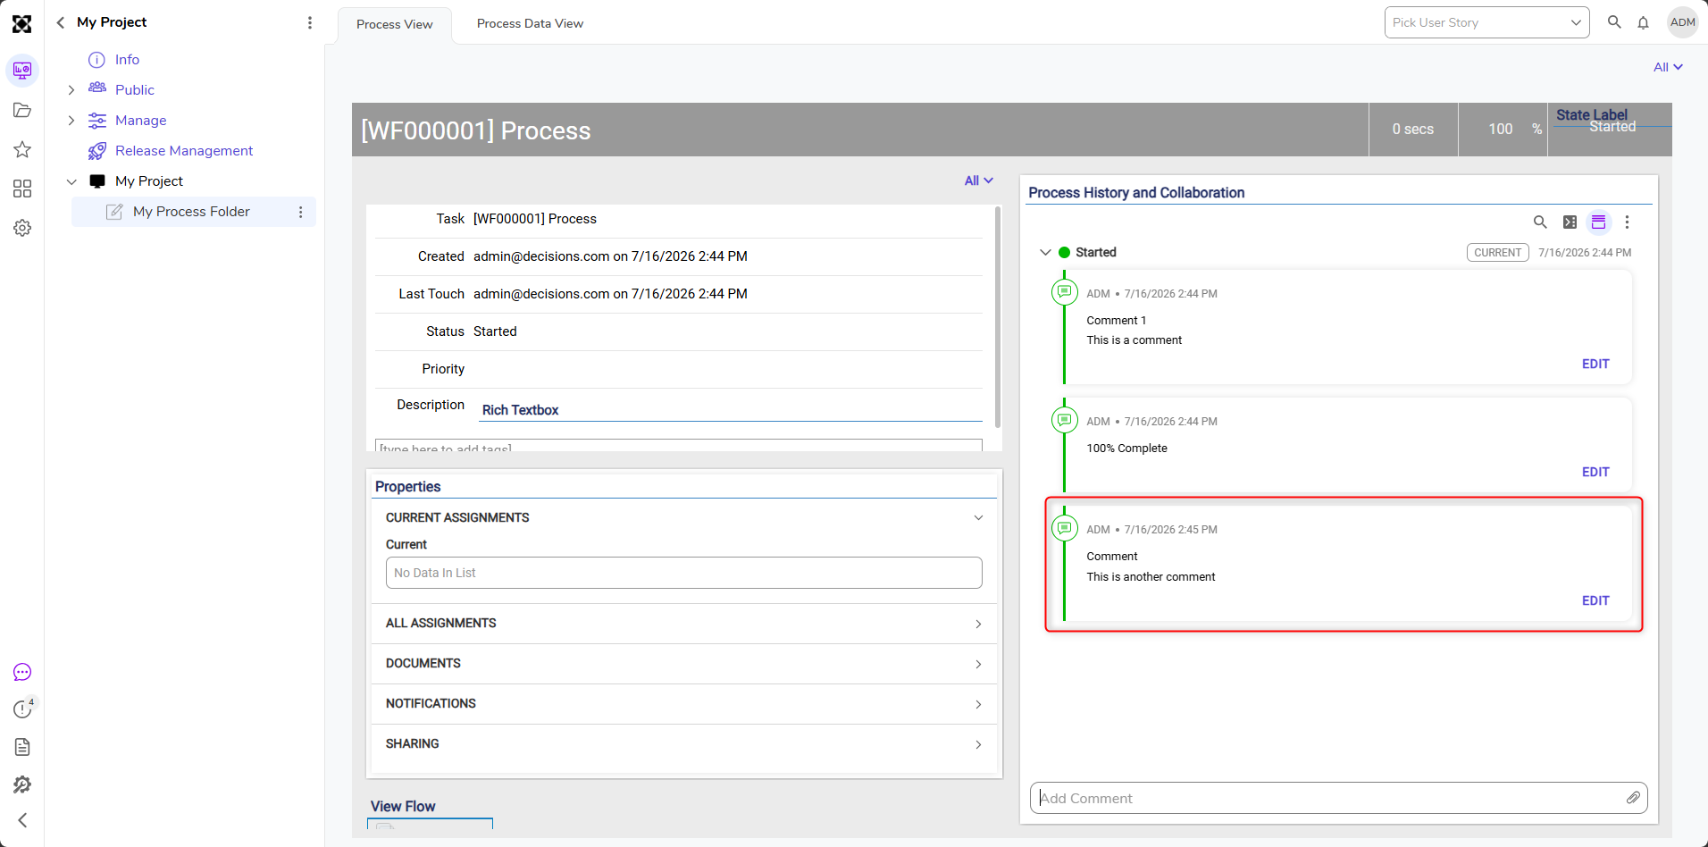Expand the Public tree node
Image resolution: width=1708 pixels, height=847 pixels.
tap(71, 90)
